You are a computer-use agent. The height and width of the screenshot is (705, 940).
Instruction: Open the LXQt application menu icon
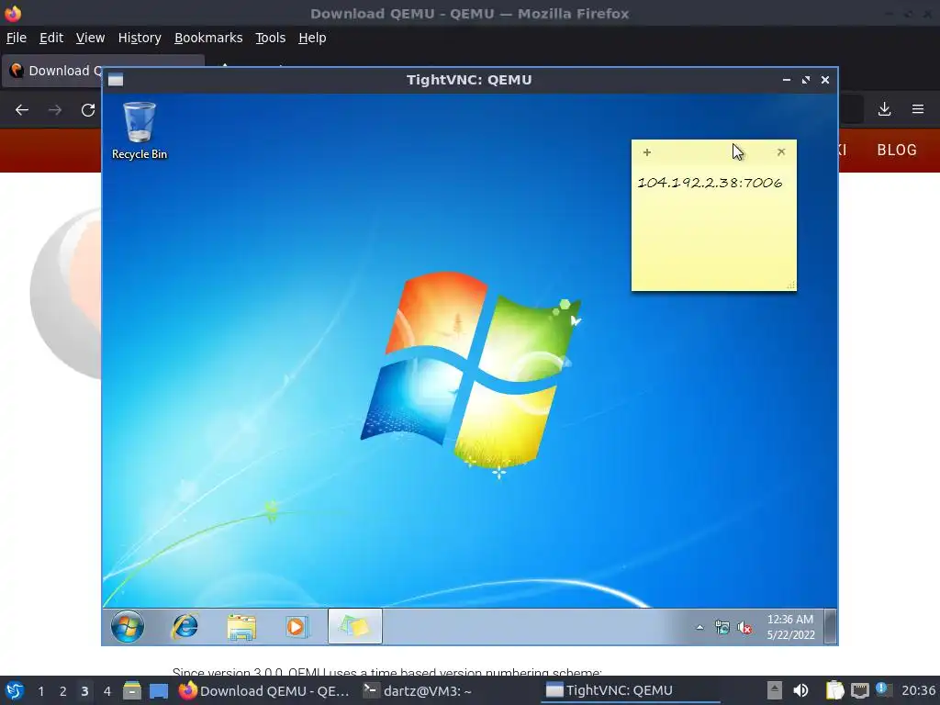[14, 690]
